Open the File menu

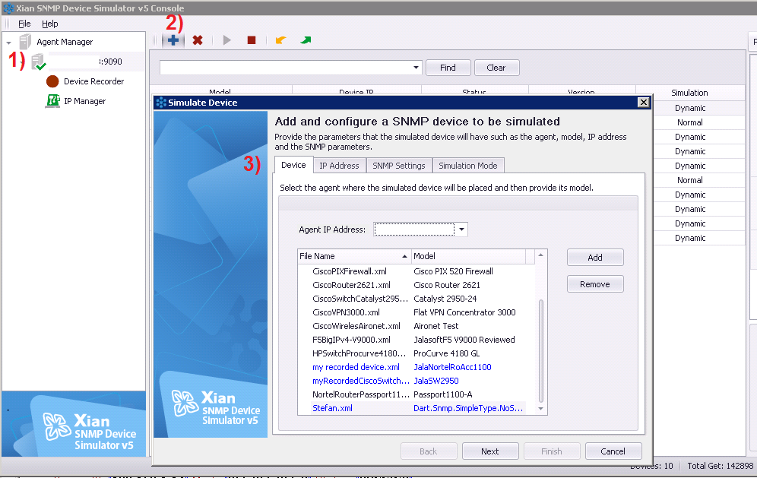pos(24,24)
